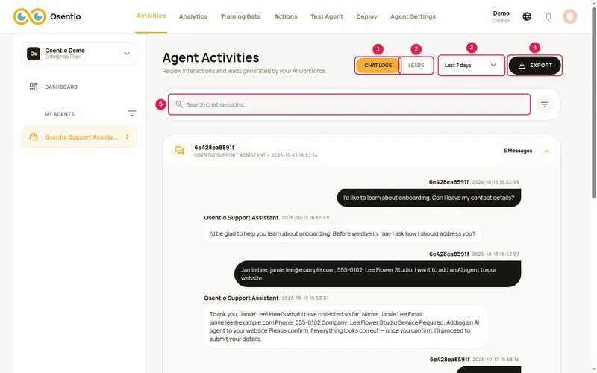Open the Analytics tab

click(x=193, y=16)
